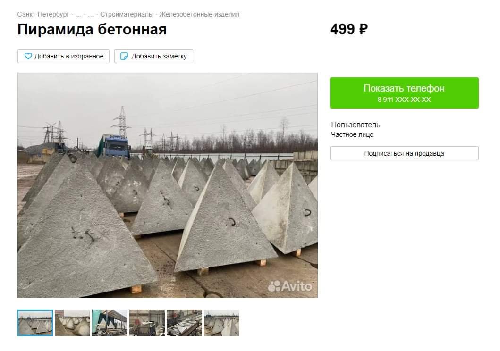Open the Пользователь seller profile
The width and height of the screenshot is (500, 351).
356,125
